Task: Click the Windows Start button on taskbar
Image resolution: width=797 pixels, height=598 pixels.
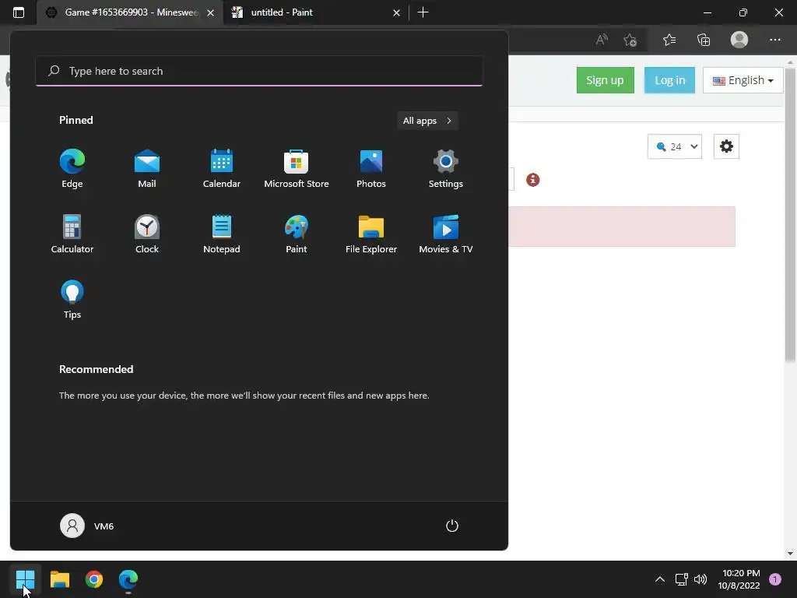Action: [x=26, y=579]
